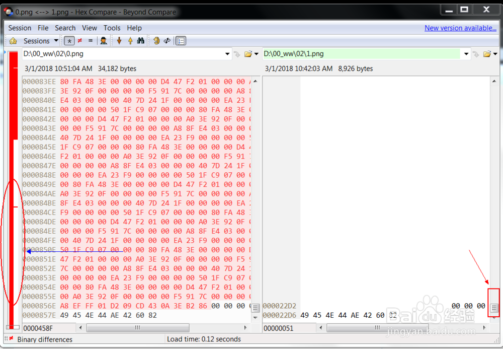Select left timestamp 3/1/2018 10:51:04 AM
This screenshot has height=349, width=503.
pos(58,68)
